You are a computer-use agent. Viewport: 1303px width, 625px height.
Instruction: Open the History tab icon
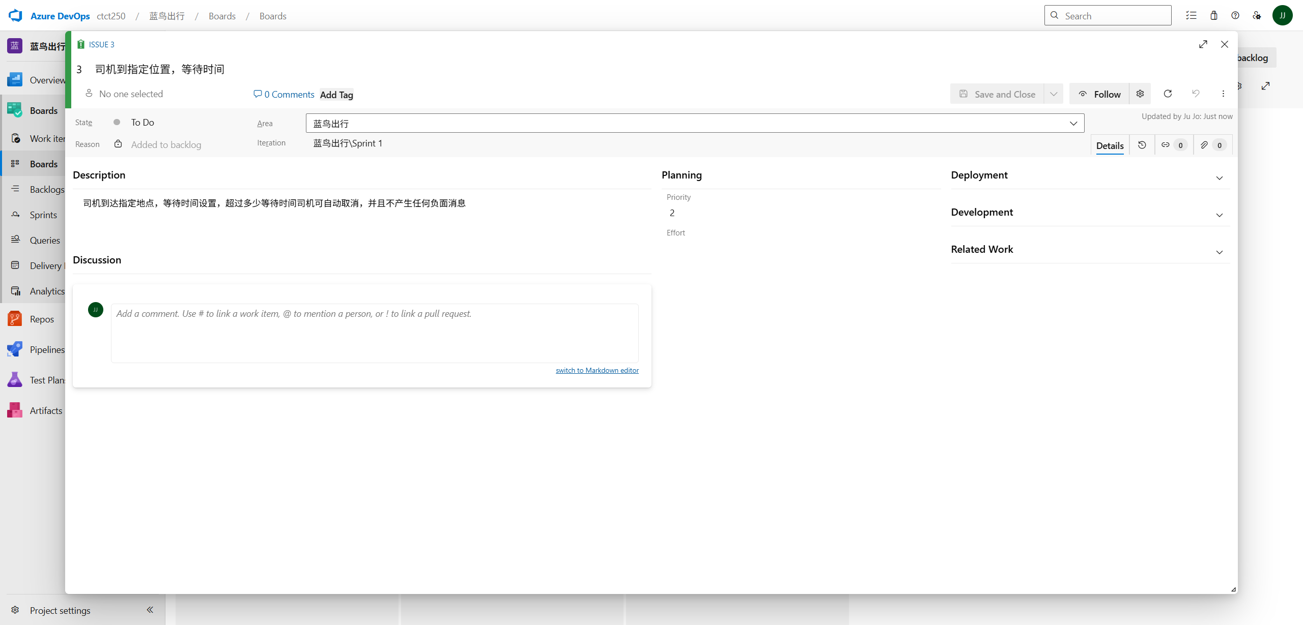coord(1142,145)
